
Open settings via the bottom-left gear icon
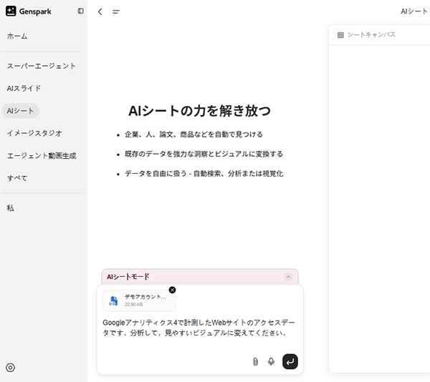click(x=11, y=368)
